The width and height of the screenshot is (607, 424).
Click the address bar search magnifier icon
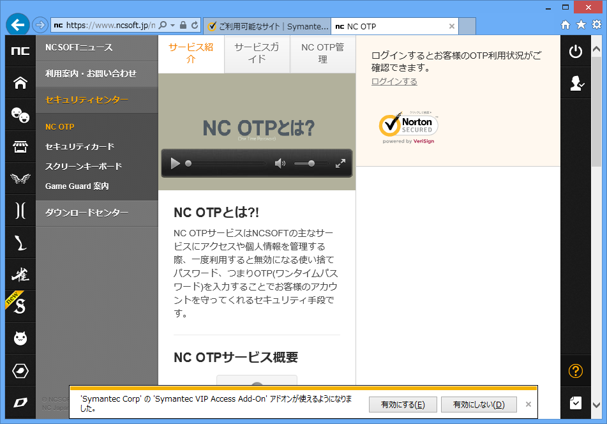(x=163, y=25)
